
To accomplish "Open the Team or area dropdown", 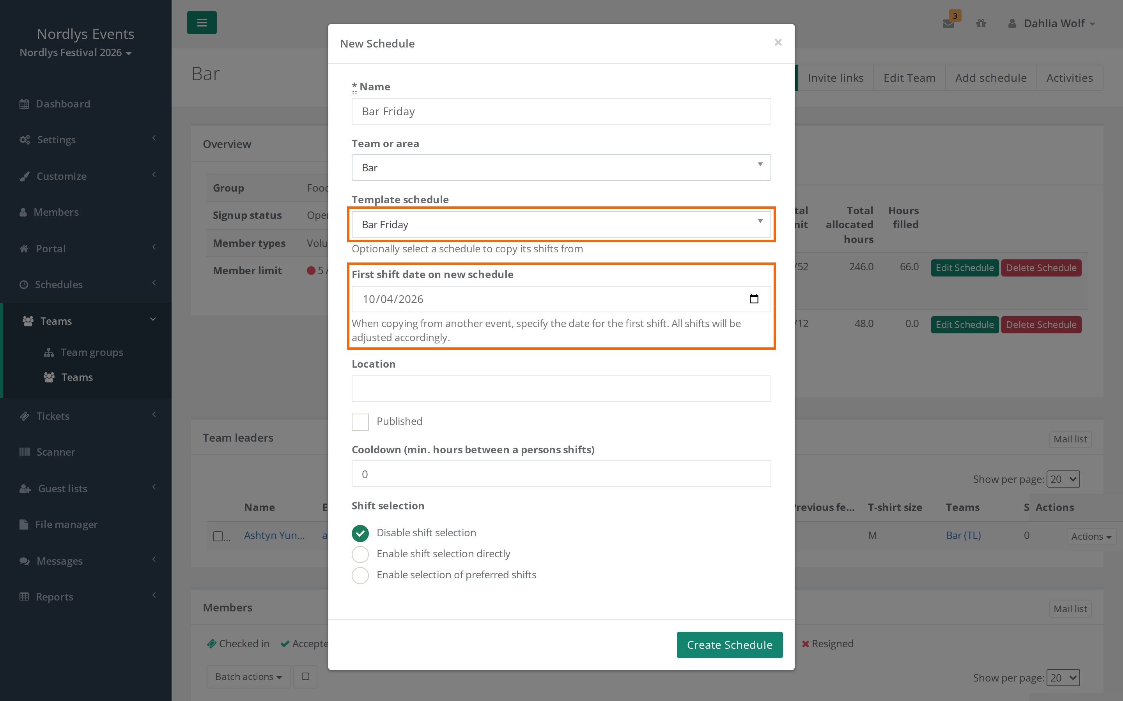I will 561,167.
